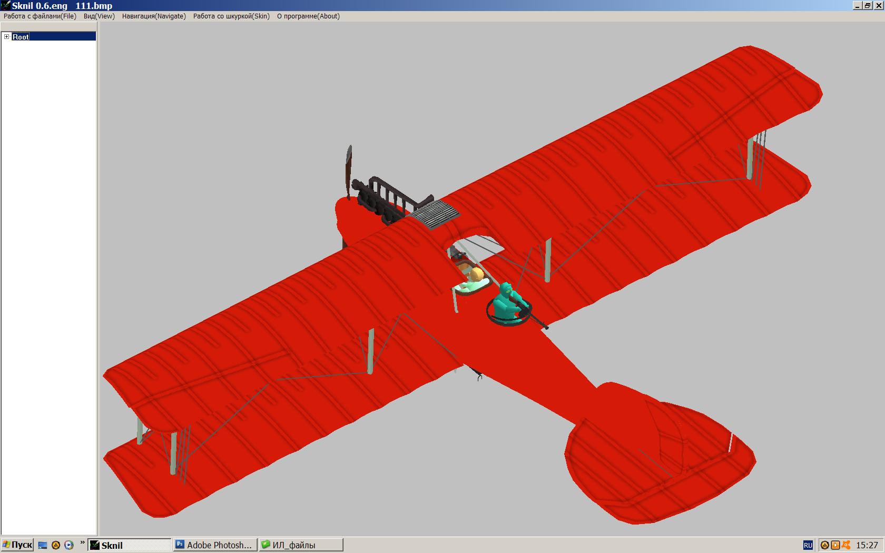885x553 pixels.
Task: Click the Пуск start button
Action: [17, 545]
